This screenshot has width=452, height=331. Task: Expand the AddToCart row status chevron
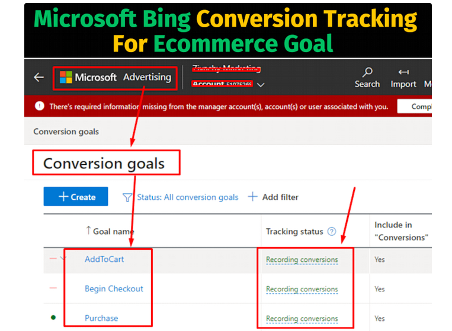tap(63, 258)
